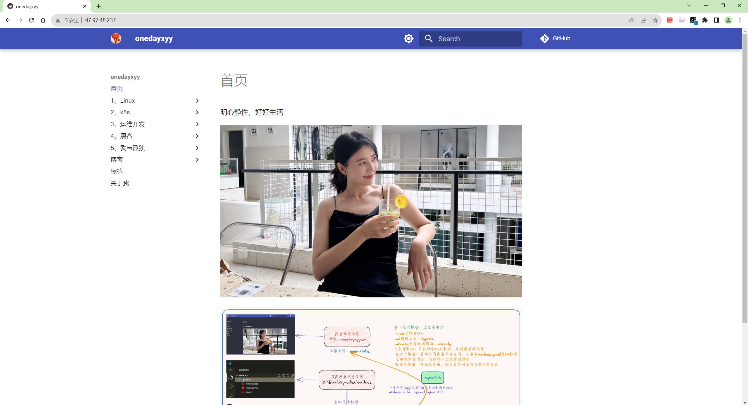This screenshot has width=748, height=405.
Task: Open the browser extensions puzzle icon
Action: click(705, 20)
